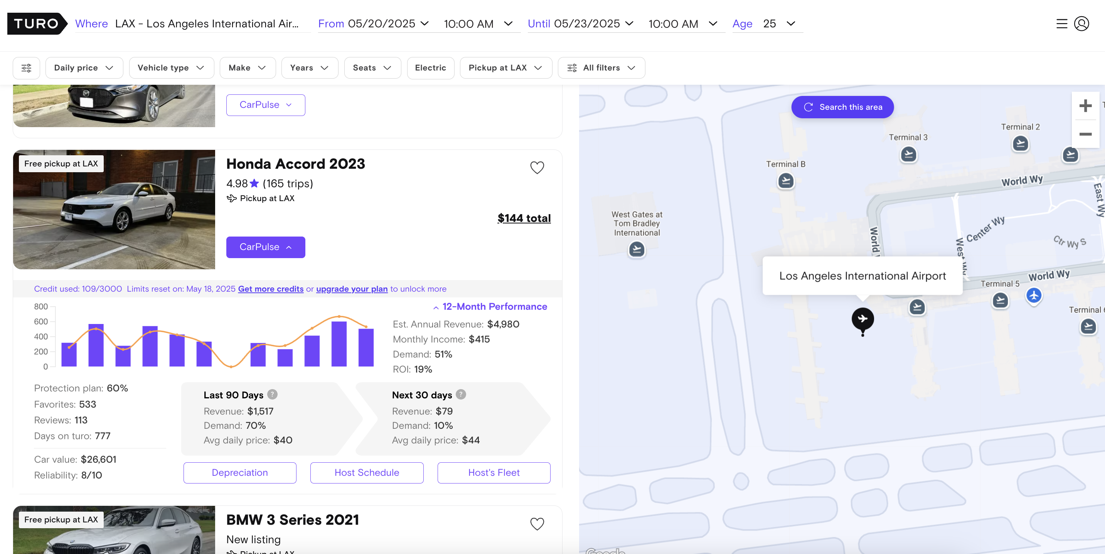The height and width of the screenshot is (554, 1105).
Task: Click the marker right of Los Angeles popup
Action: click(x=917, y=307)
